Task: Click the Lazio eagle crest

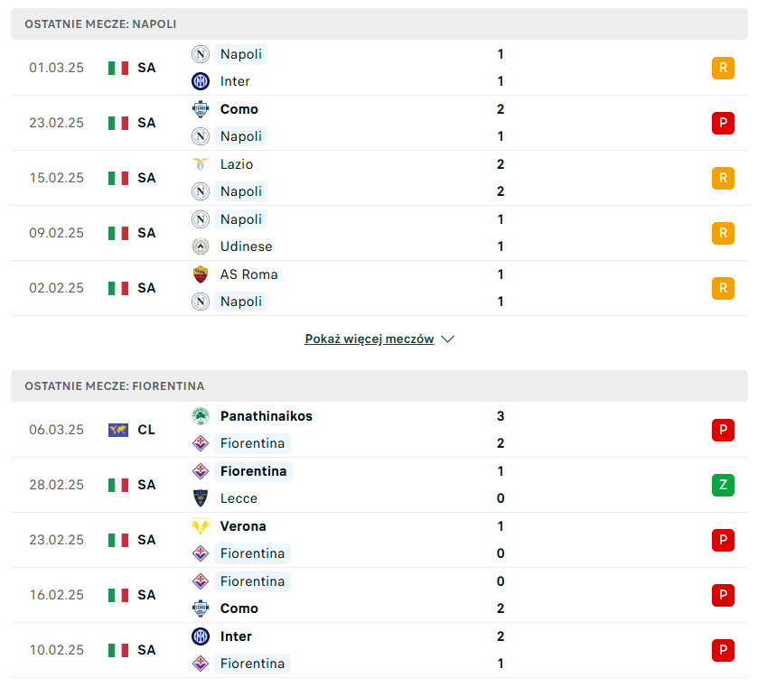Action: (x=201, y=164)
